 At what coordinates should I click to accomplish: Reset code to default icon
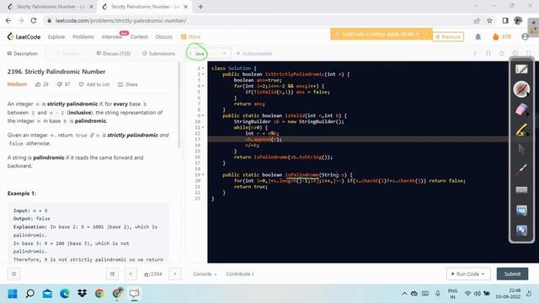[502, 54]
